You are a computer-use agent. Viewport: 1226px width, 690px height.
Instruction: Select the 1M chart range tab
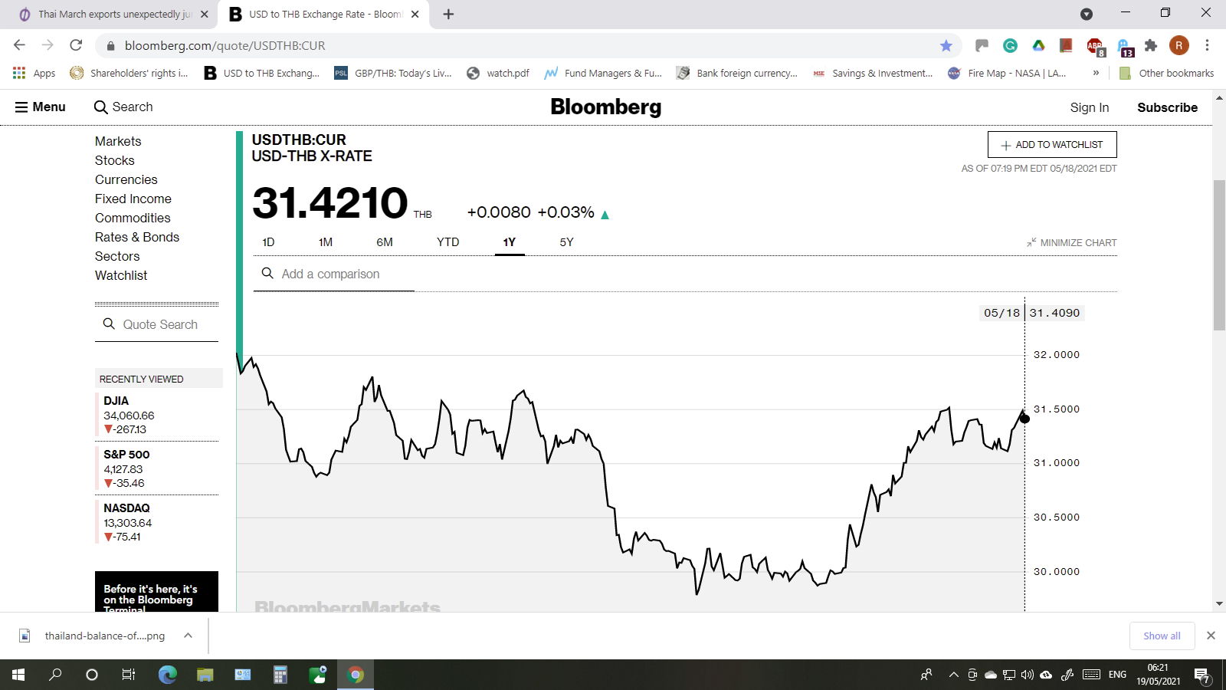[x=326, y=242]
